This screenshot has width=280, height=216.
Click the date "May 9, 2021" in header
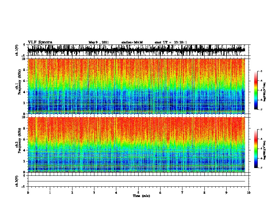point(99,42)
